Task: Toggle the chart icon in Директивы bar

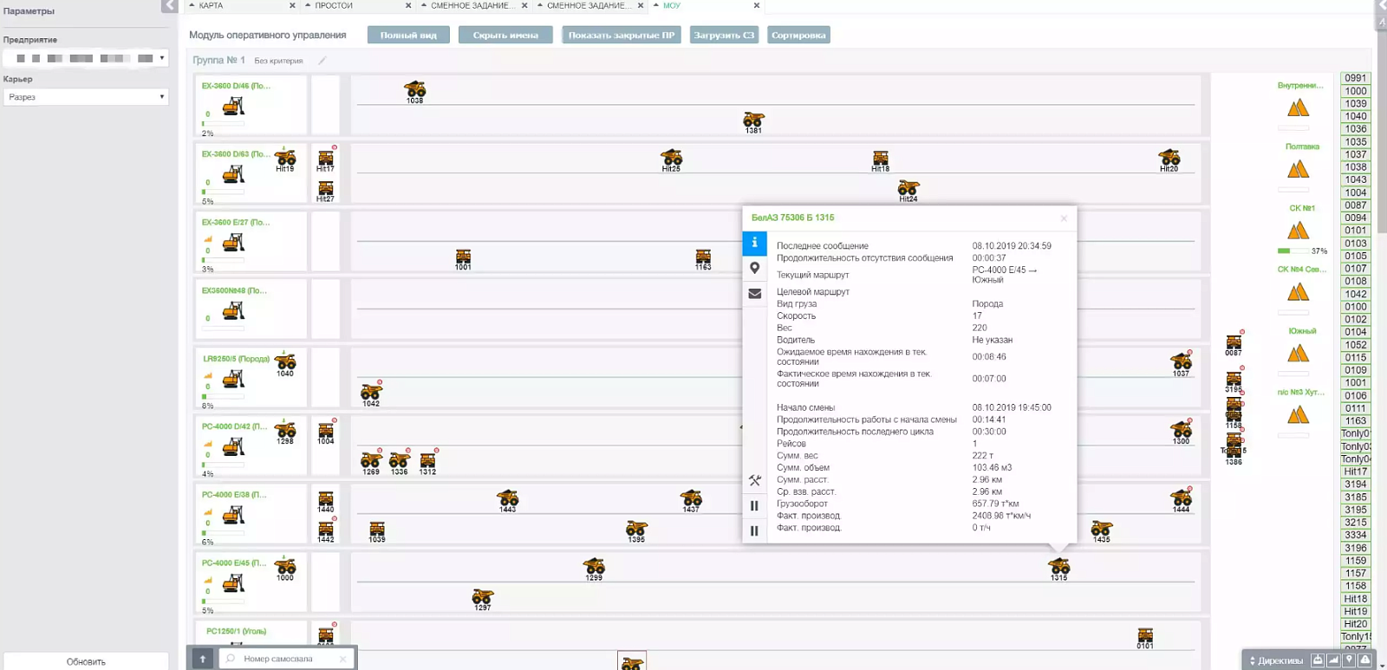Action: pos(1333,660)
